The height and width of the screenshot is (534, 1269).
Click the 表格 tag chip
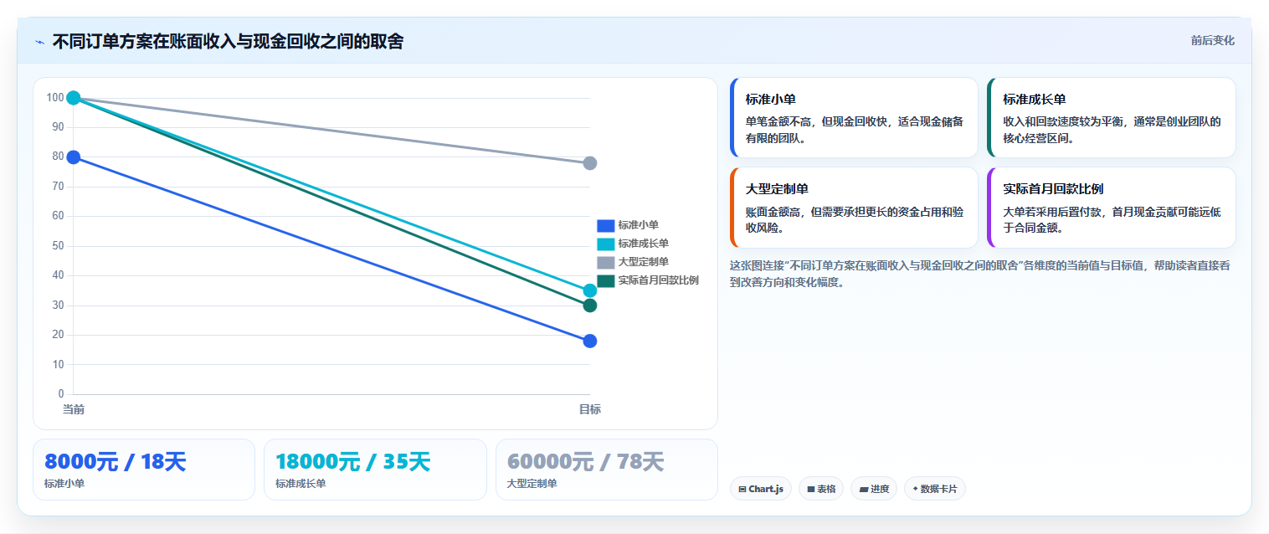(x=821, y=489)
